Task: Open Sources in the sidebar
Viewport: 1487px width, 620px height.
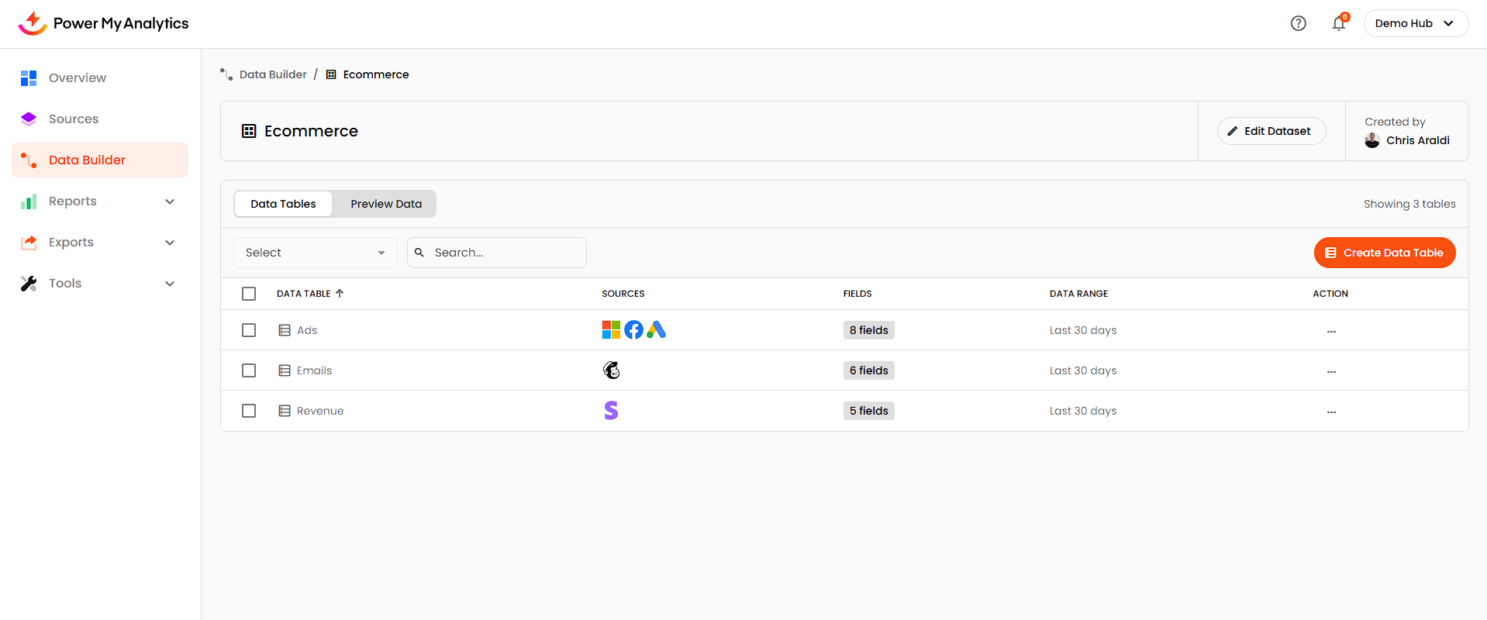Action: coord(100,119)
